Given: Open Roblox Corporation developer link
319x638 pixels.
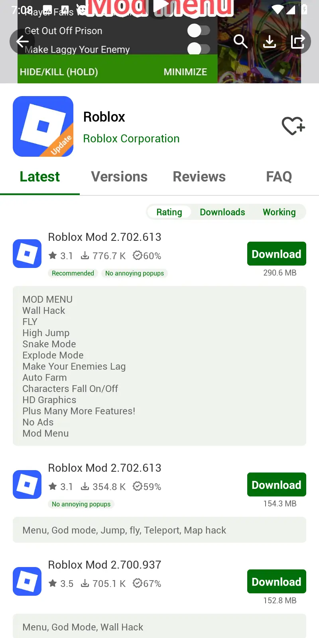Looking at the screenshot, I should click(x=131, y=138).
